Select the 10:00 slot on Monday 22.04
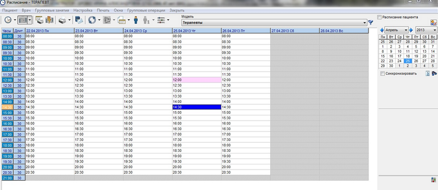Screen dimensions: 438x190 point(50,58)
